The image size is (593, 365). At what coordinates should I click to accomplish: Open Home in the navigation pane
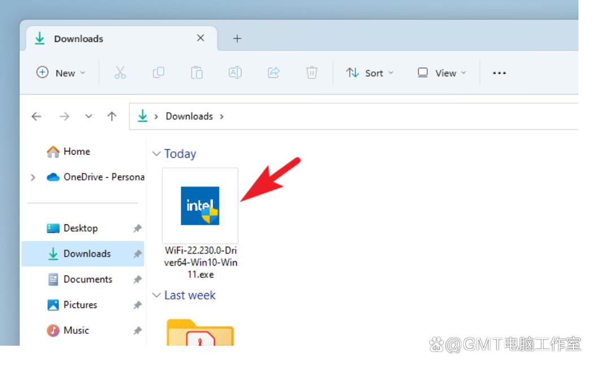(x=68, y=151)
